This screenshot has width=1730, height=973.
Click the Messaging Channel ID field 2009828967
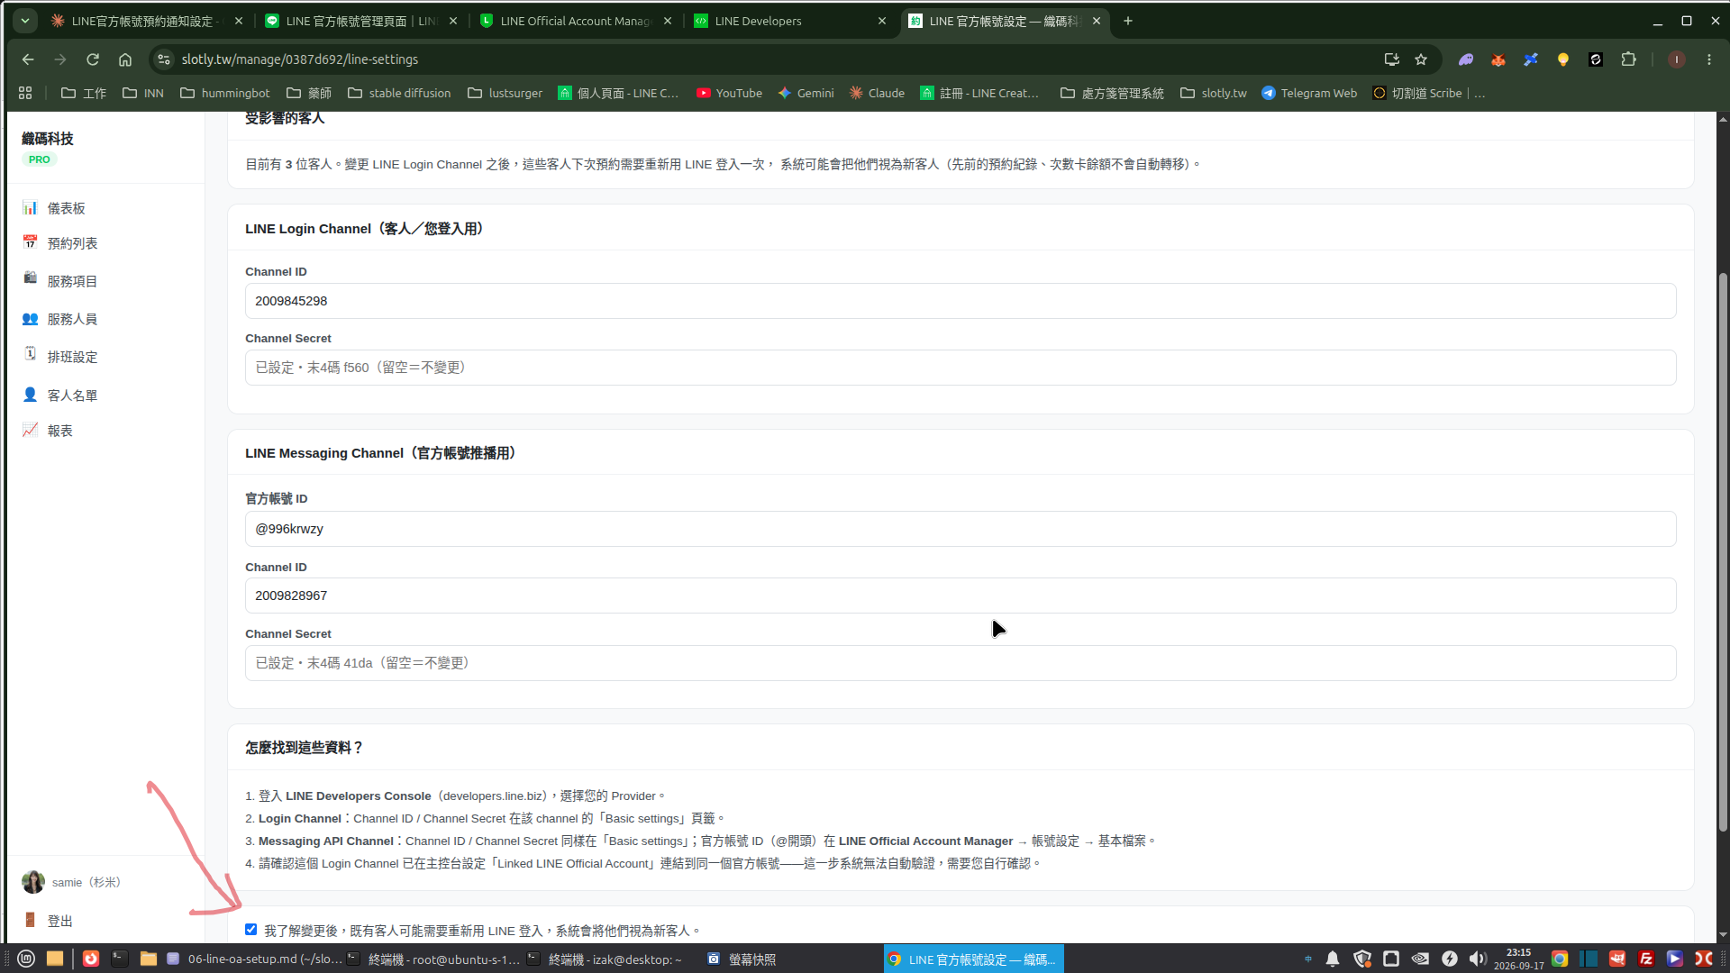tap(961, 596)
